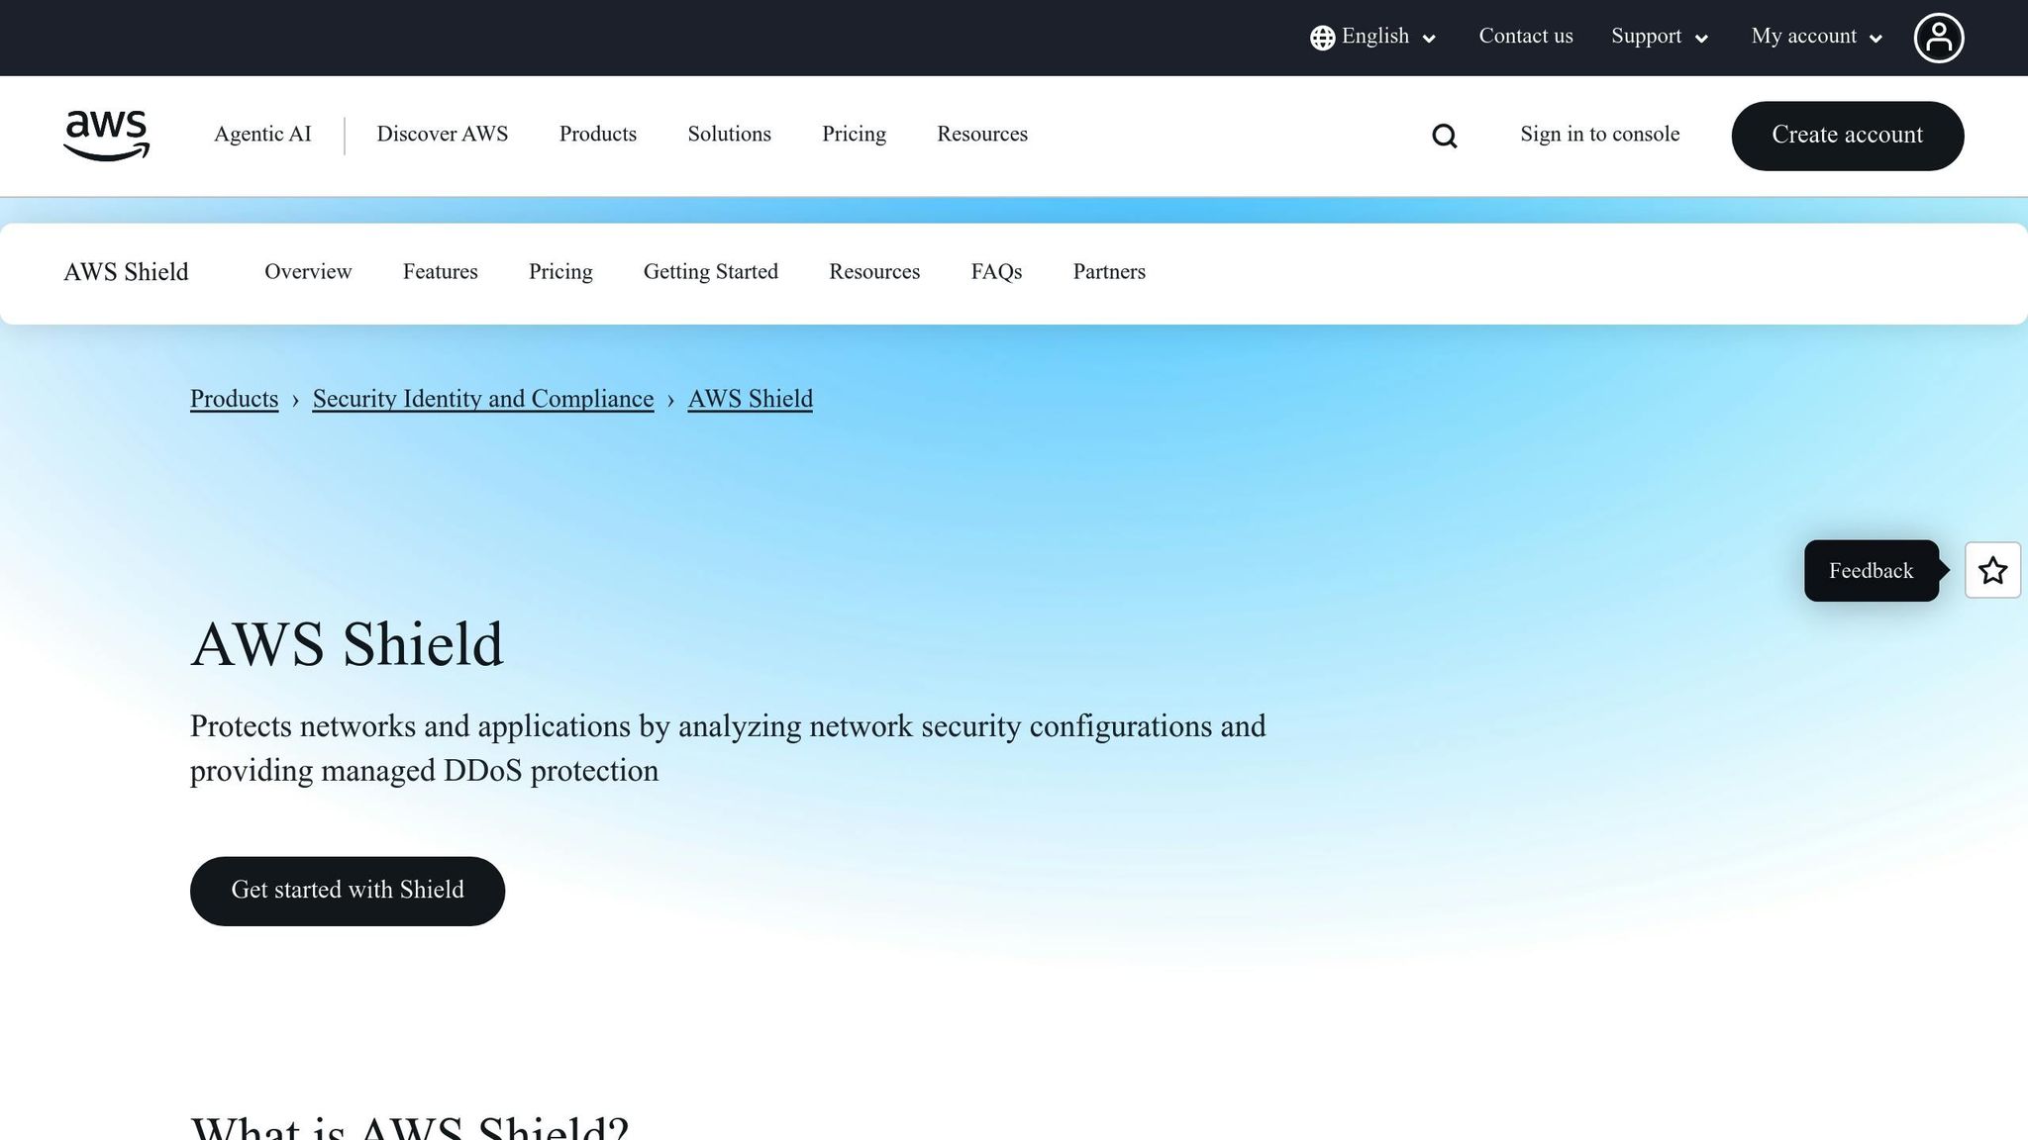This screenshot has height=1140, width=2028.
Task: Click the AWS Shield breadcrumb link
Action: (751, 399)
